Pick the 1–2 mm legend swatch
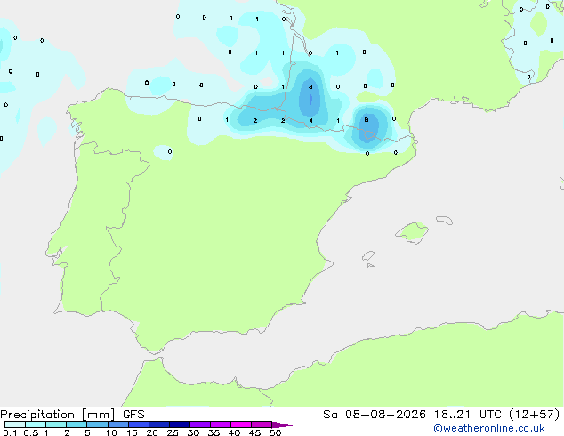564x436 pixels. [x=56, y=424]
